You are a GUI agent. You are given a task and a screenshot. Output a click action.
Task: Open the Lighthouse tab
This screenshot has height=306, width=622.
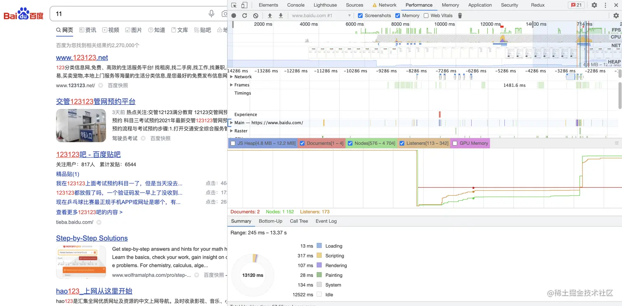coord(325,5)
